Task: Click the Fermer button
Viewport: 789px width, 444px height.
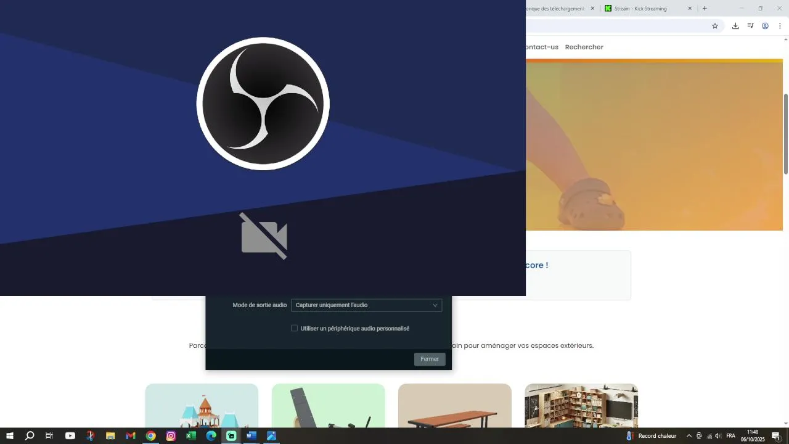Action: (430, 359)
